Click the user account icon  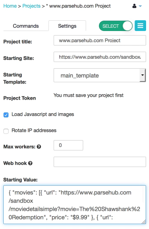[134, 6]
